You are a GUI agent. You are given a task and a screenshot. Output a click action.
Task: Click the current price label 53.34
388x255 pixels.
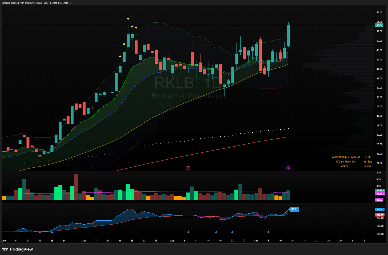pos(379,25)
